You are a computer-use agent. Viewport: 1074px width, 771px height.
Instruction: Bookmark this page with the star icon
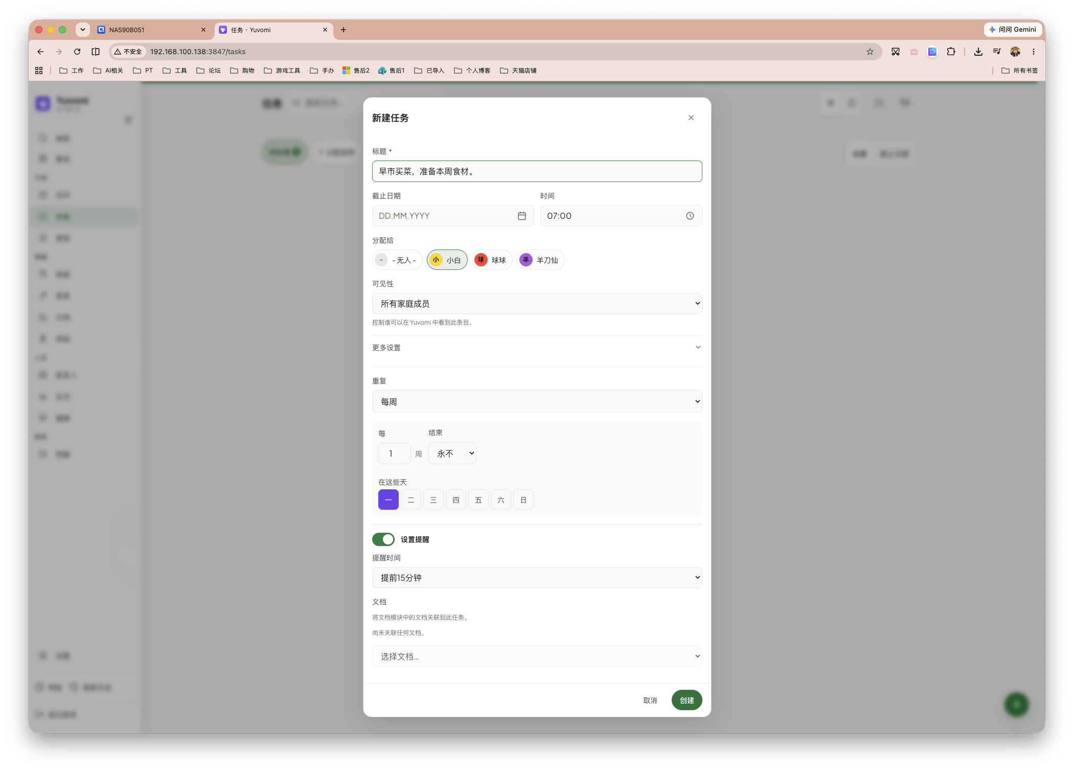coord(870,52)
